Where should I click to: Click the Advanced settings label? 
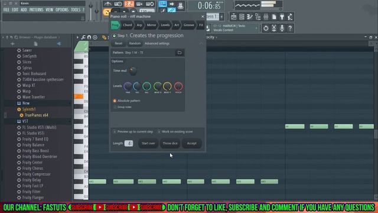click(157, 43)
